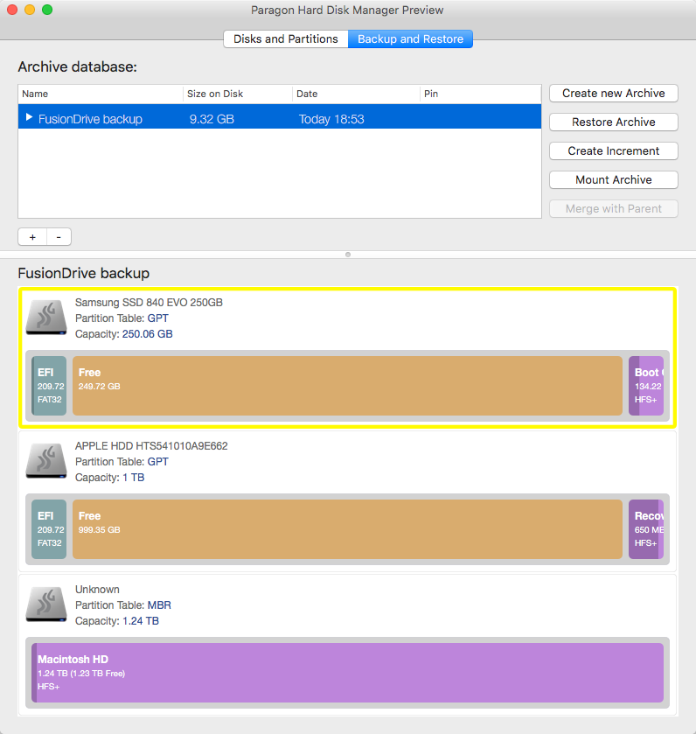
Task: Click the Samsung Capacity 250.06 GB value
Action: (x=148, y=334)
